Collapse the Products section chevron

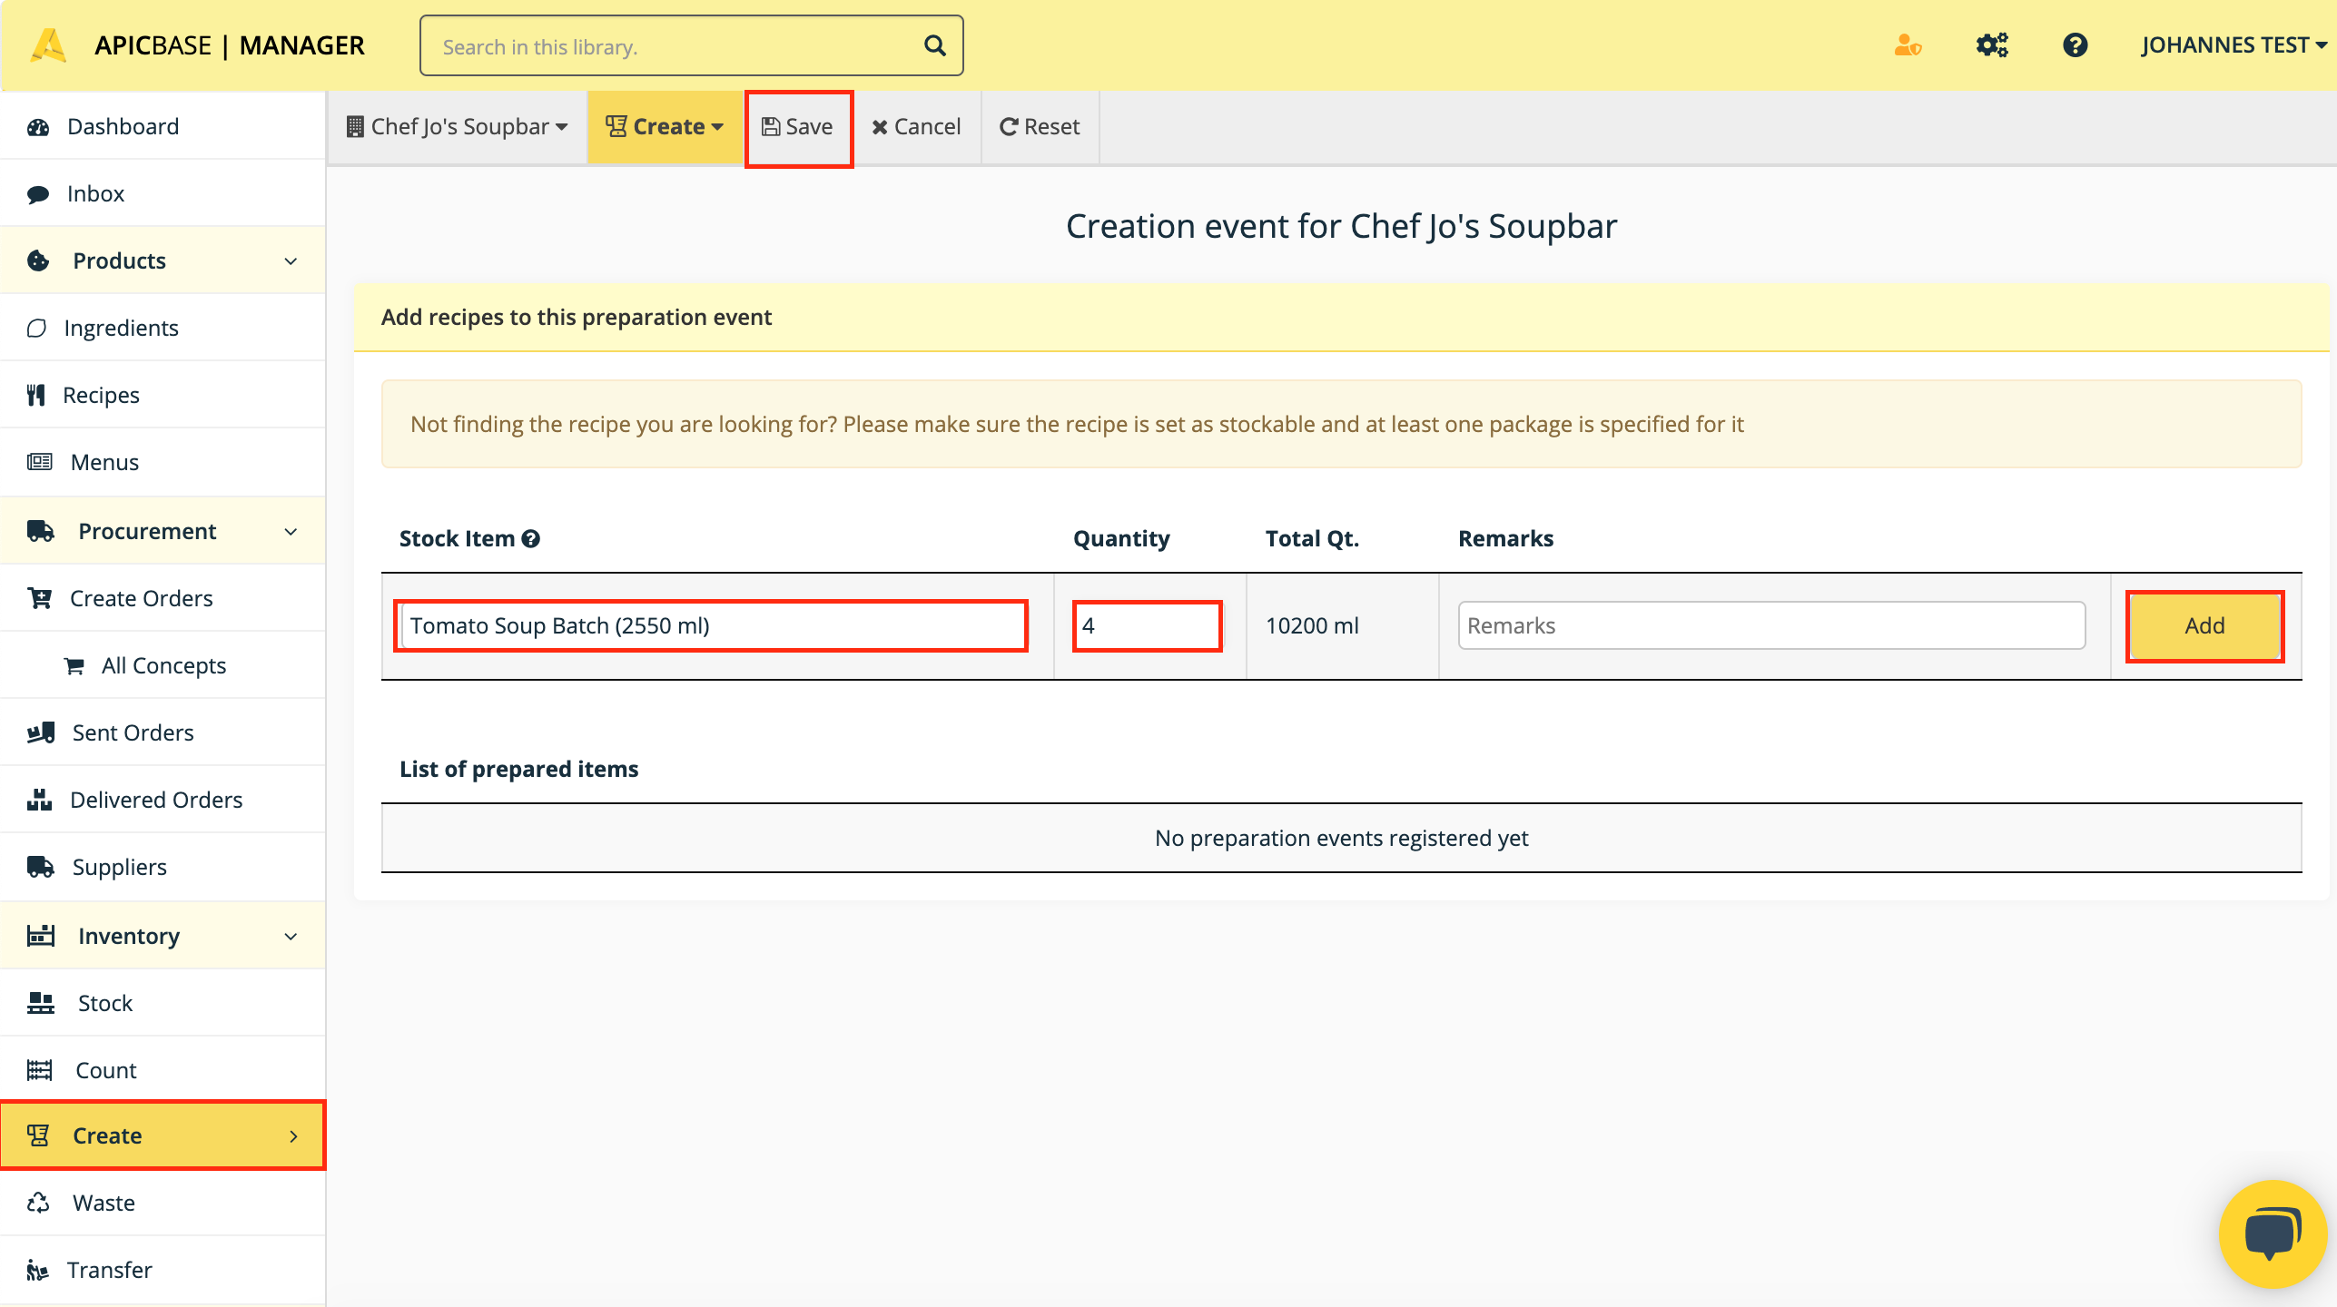click(291, 261)
